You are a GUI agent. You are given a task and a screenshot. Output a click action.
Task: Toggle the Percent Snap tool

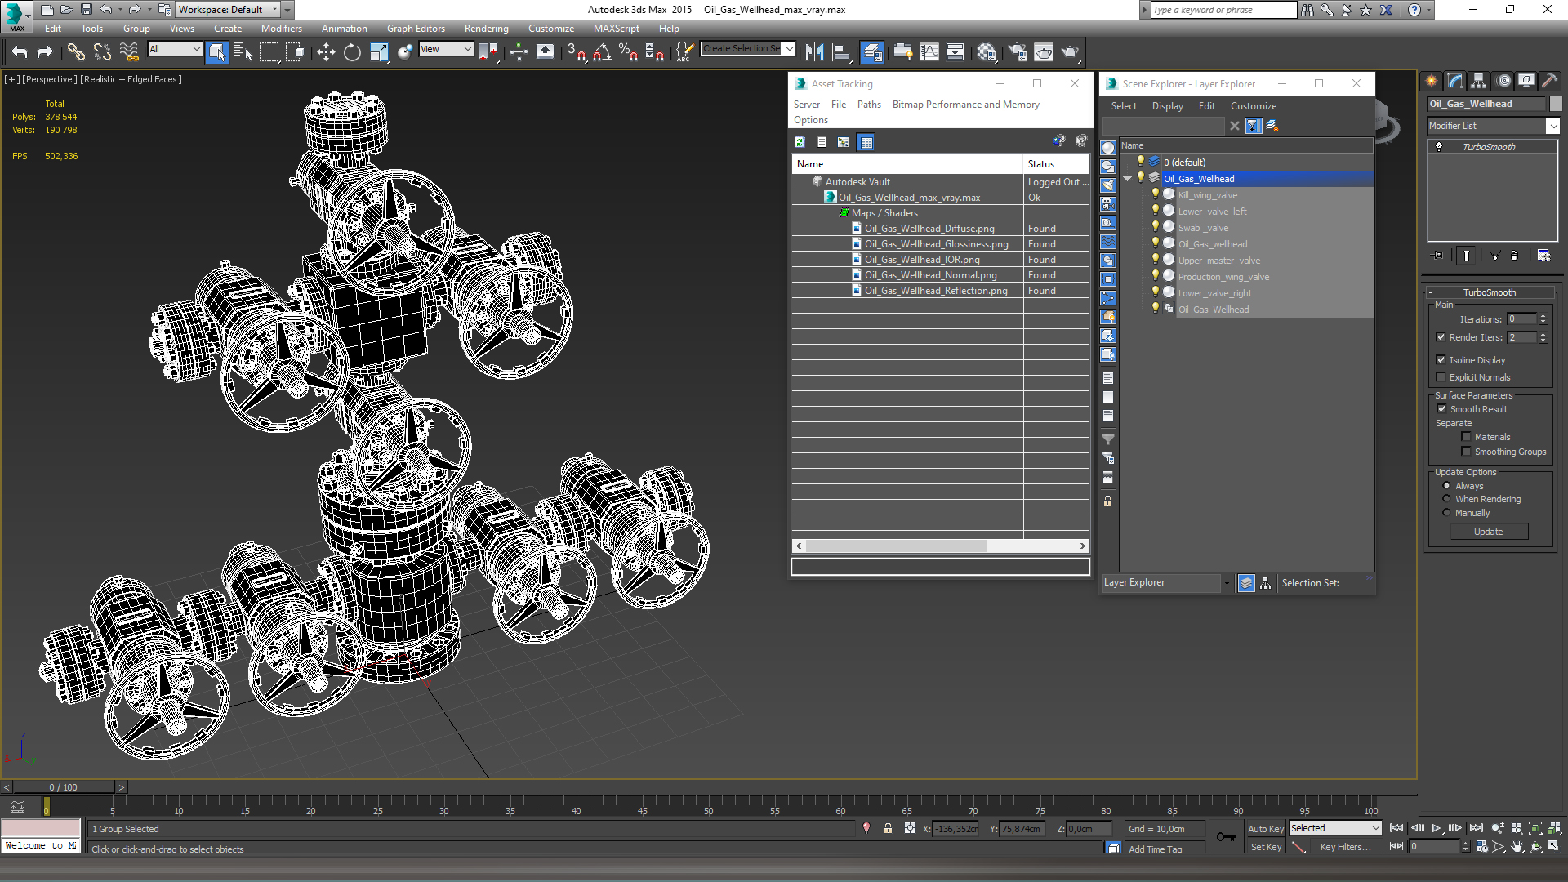coord(628,52)
